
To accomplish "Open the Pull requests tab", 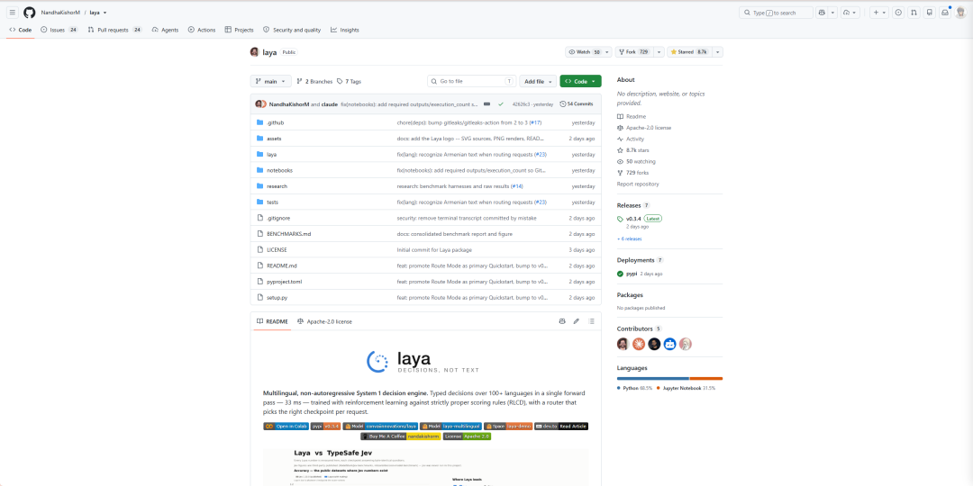I will (x=114, y=30).
